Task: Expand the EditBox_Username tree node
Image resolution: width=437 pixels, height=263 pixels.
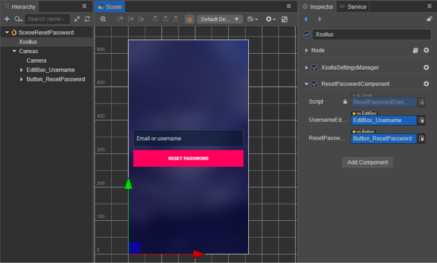Action: pos(21,70)
